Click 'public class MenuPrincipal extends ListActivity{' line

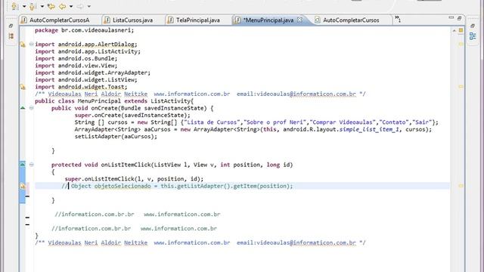(x=114, y=101)
